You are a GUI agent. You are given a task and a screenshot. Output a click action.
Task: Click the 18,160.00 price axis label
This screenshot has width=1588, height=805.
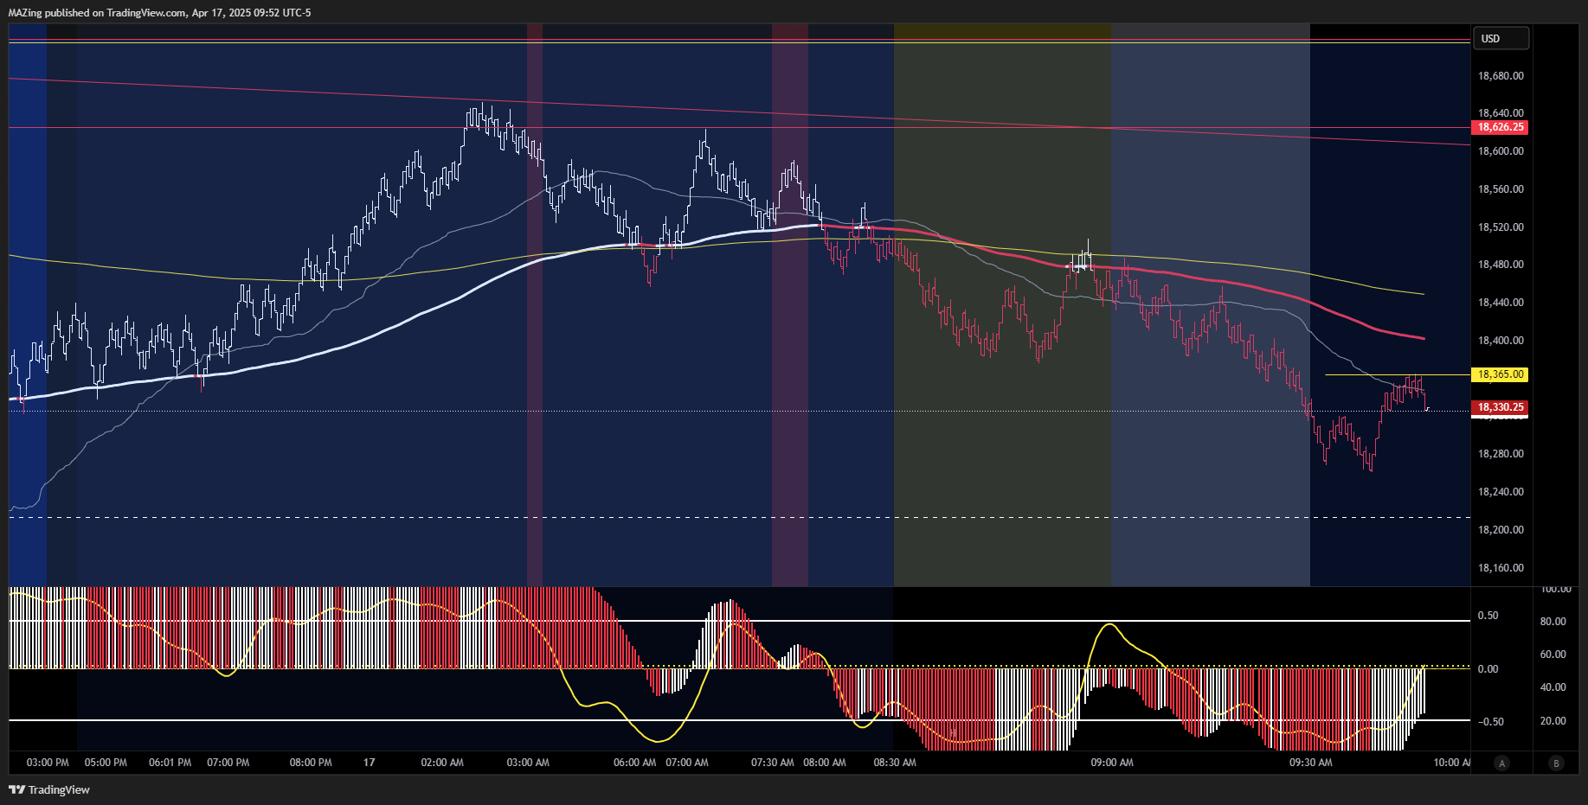click(1501, 568)
